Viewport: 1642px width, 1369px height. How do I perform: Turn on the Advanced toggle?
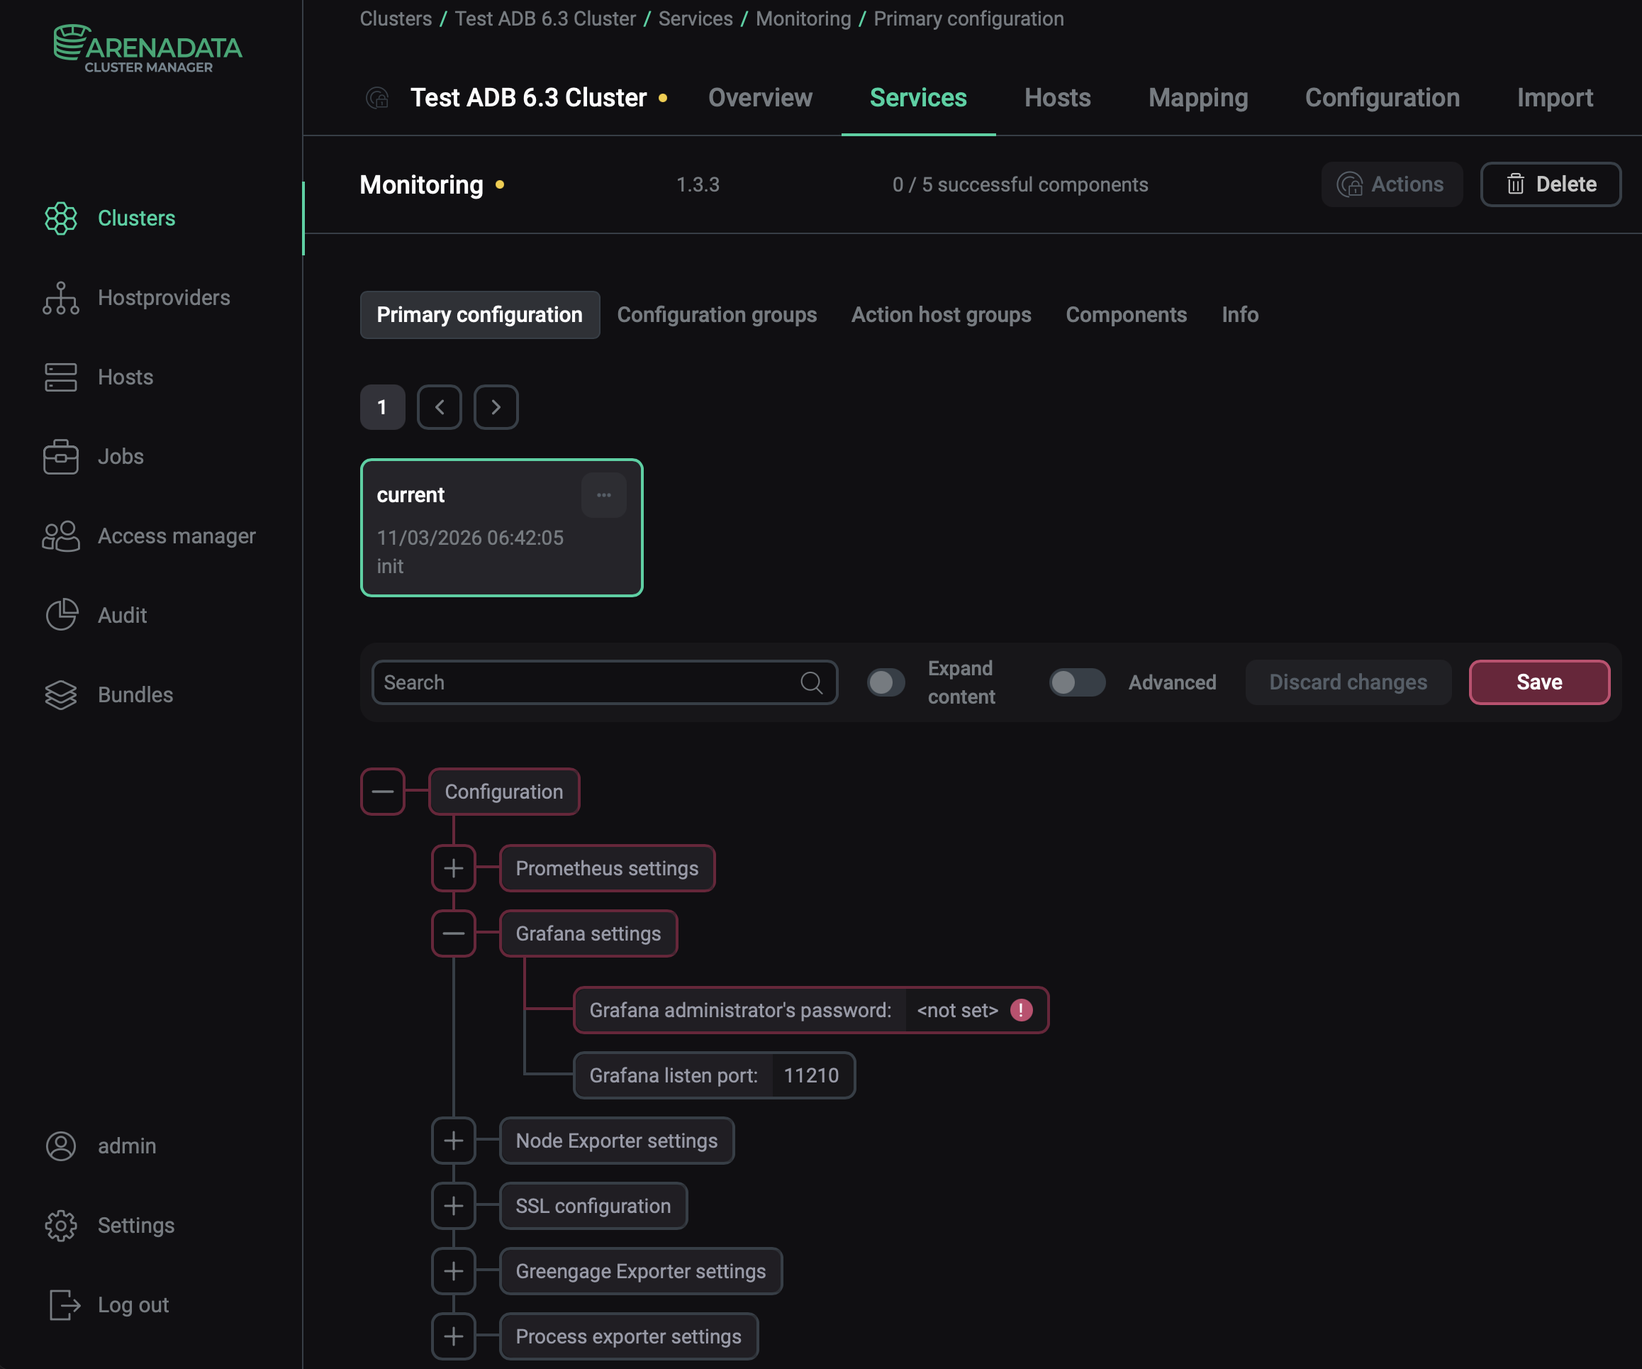[x=1077, y=682]
